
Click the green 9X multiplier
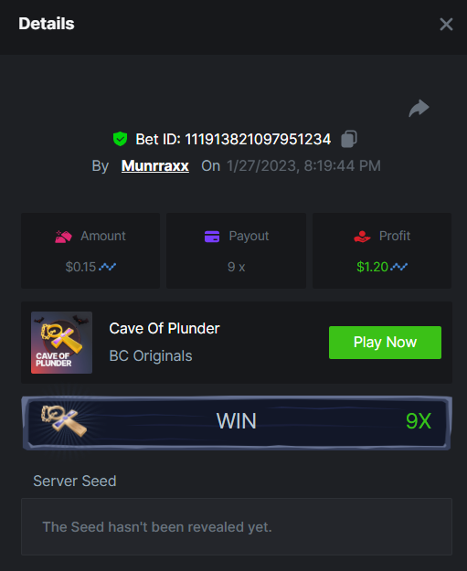coord(419,421)
